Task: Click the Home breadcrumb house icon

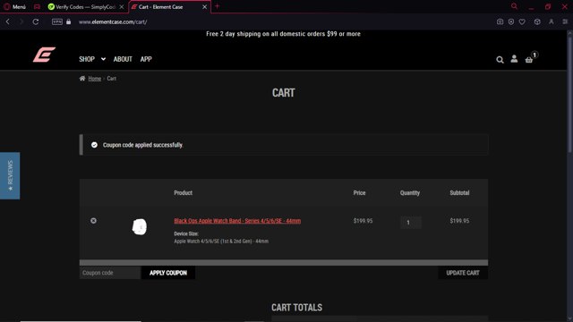Action: pos(82,79)
